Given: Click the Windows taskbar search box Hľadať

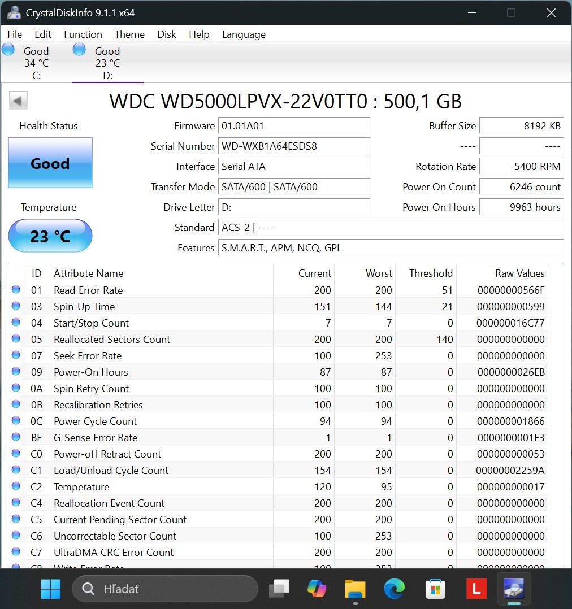Looking at the screenshot, I should pyautogui.click(x=165, y=589).
